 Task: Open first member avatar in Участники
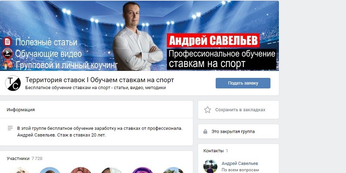pyautogui.click(x=19, y=170)
